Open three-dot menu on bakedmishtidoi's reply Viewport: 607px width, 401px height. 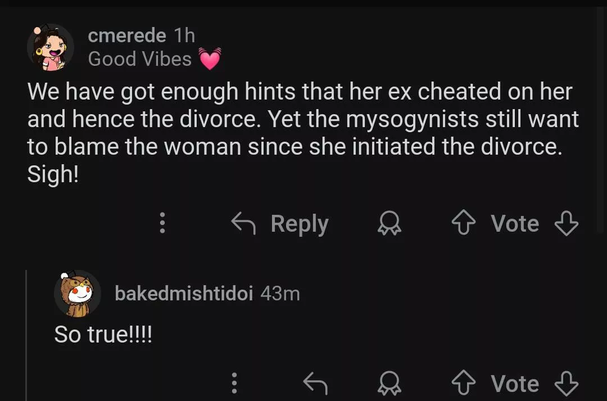pyautogui.click(x=234, y=384)
